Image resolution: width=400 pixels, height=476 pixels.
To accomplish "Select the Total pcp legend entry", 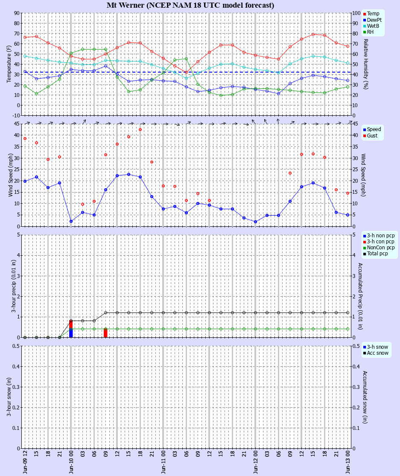I will pyautogui.click(x=375, y=254).
